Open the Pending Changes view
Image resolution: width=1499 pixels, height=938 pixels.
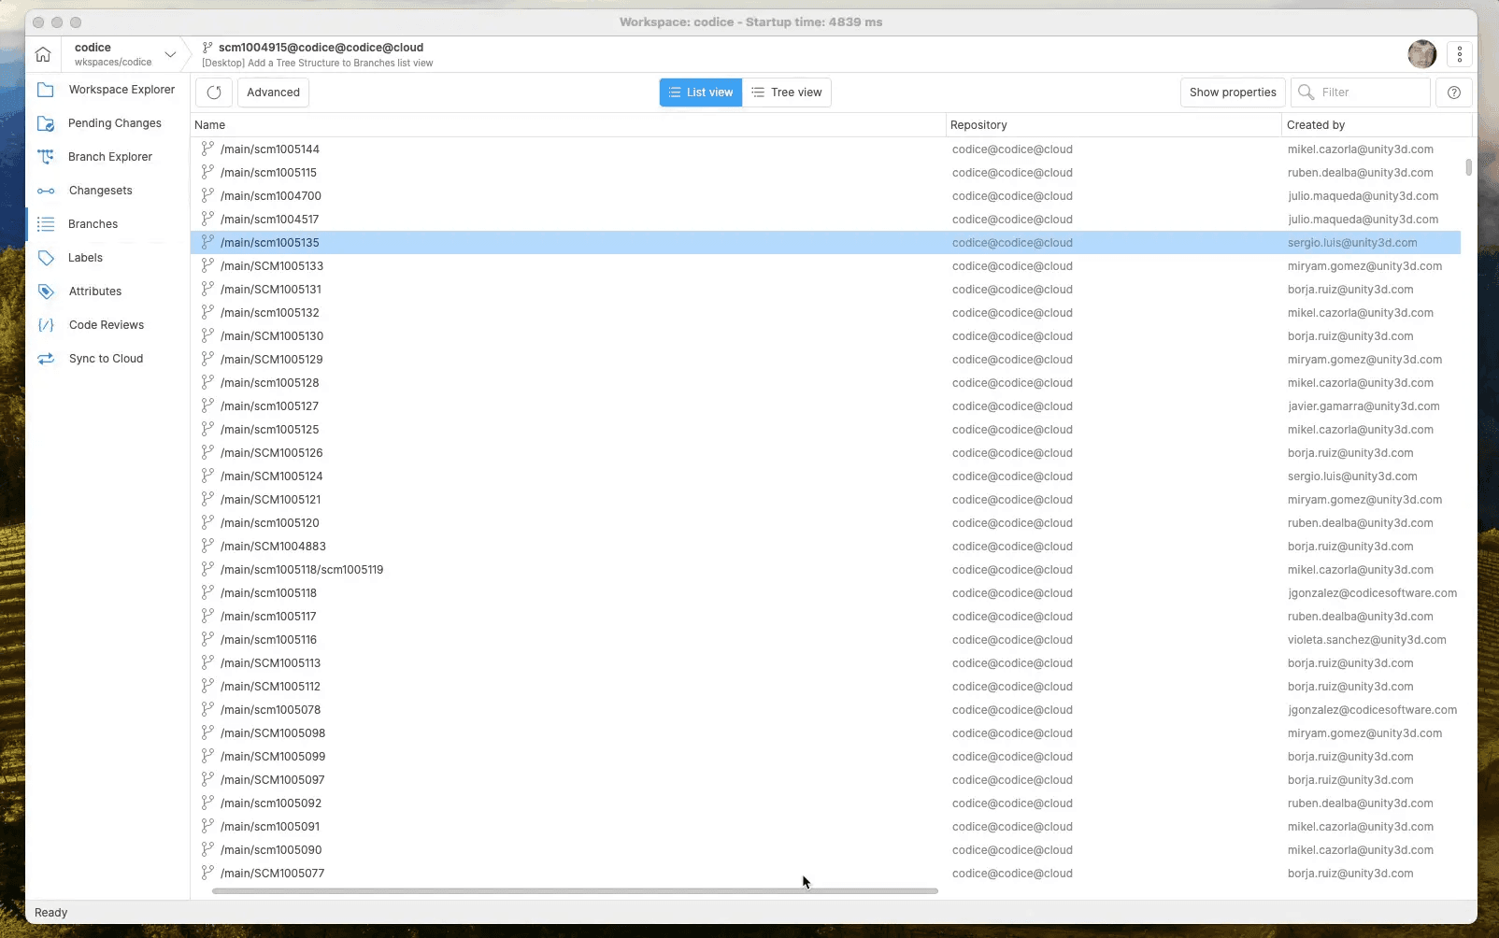click(x=114, y=123)
